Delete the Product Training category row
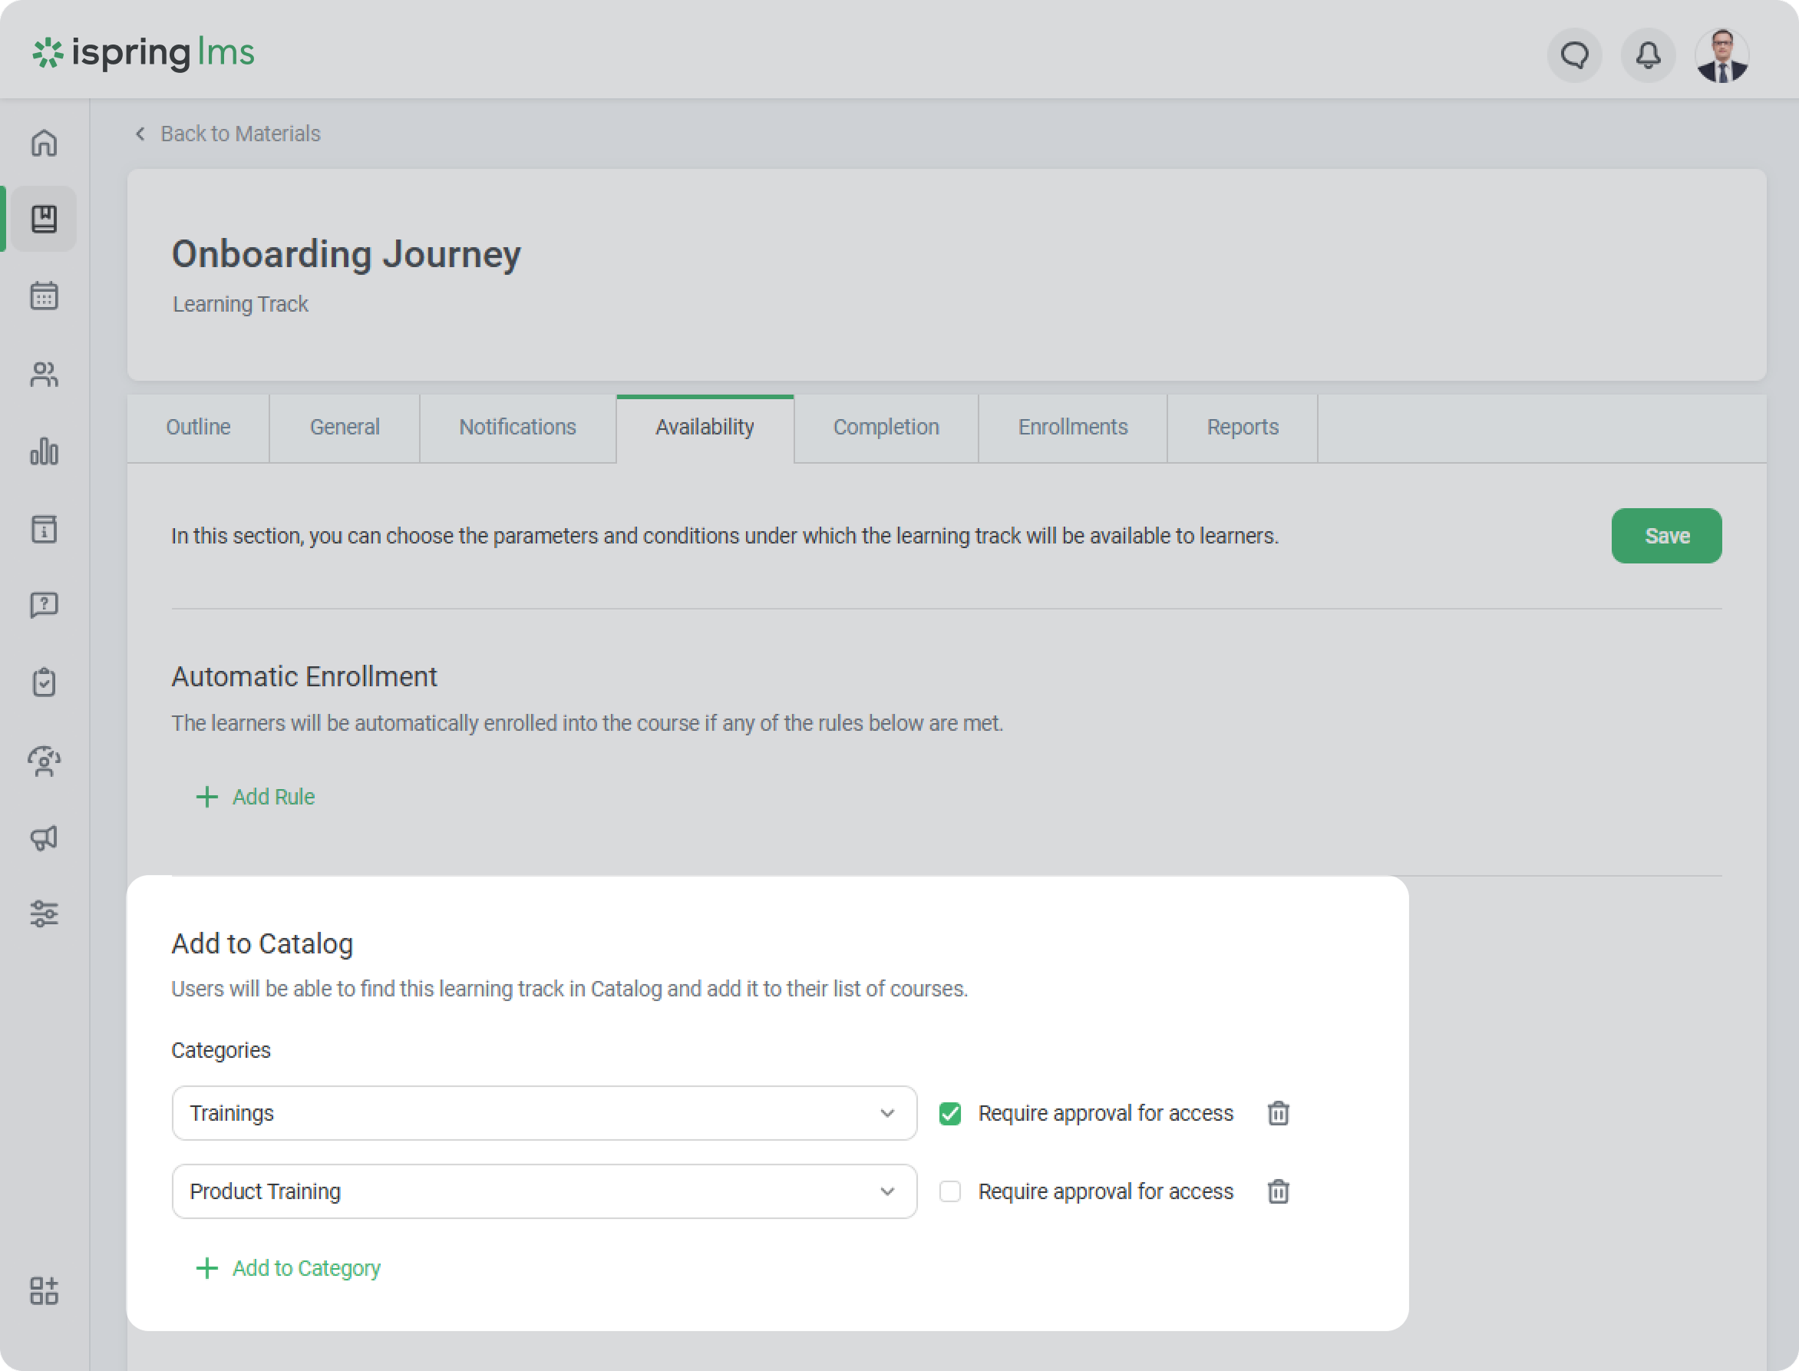 (x=1278, y=1191)
